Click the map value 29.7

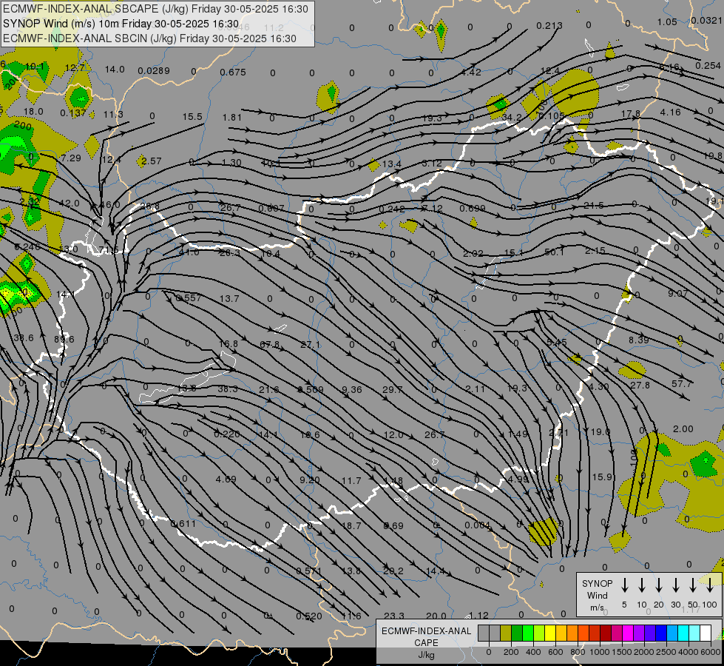393,390
